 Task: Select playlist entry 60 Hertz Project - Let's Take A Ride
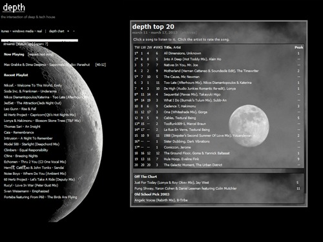click(39, 179)
